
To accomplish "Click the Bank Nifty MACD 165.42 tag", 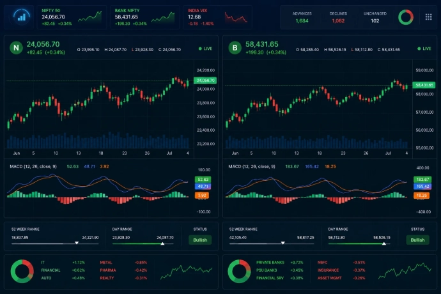I will pyautogui.click(x=422, y=186).
